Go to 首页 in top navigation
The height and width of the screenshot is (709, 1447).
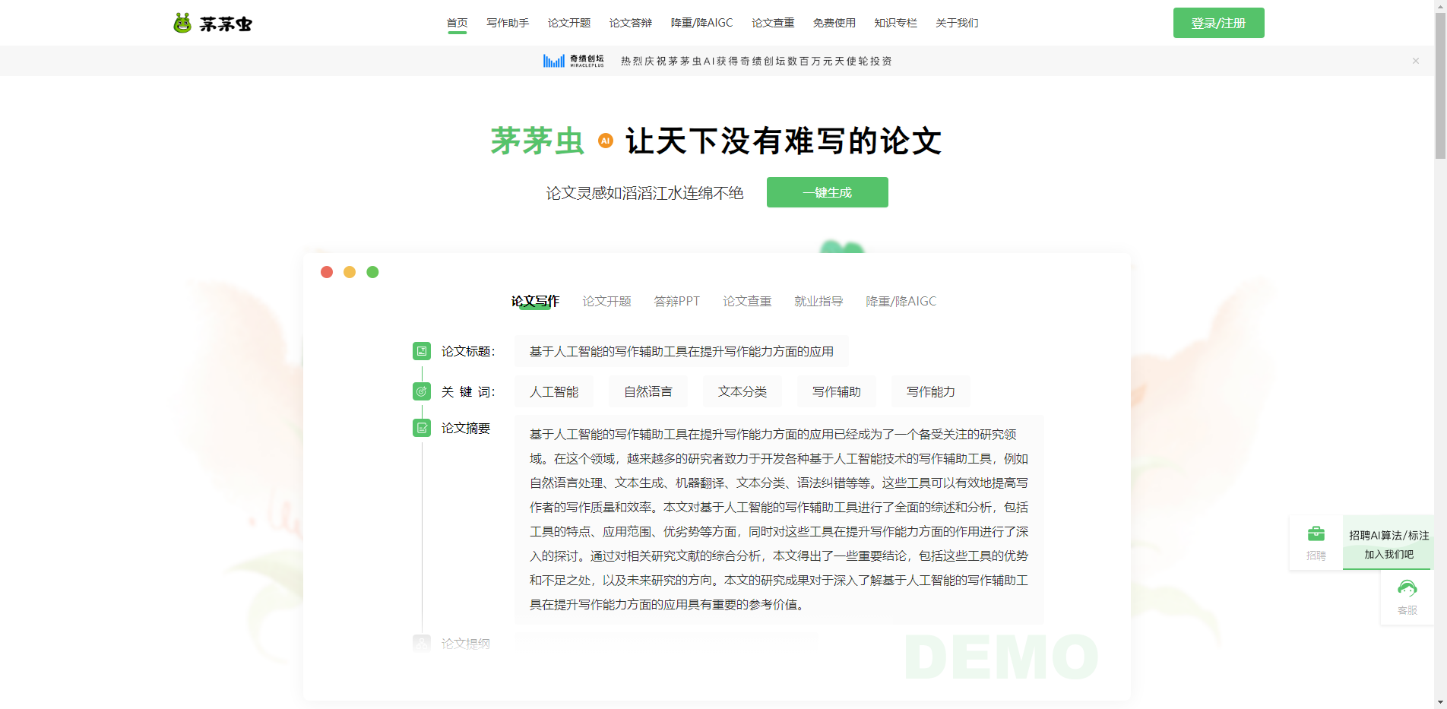(458, 23)
